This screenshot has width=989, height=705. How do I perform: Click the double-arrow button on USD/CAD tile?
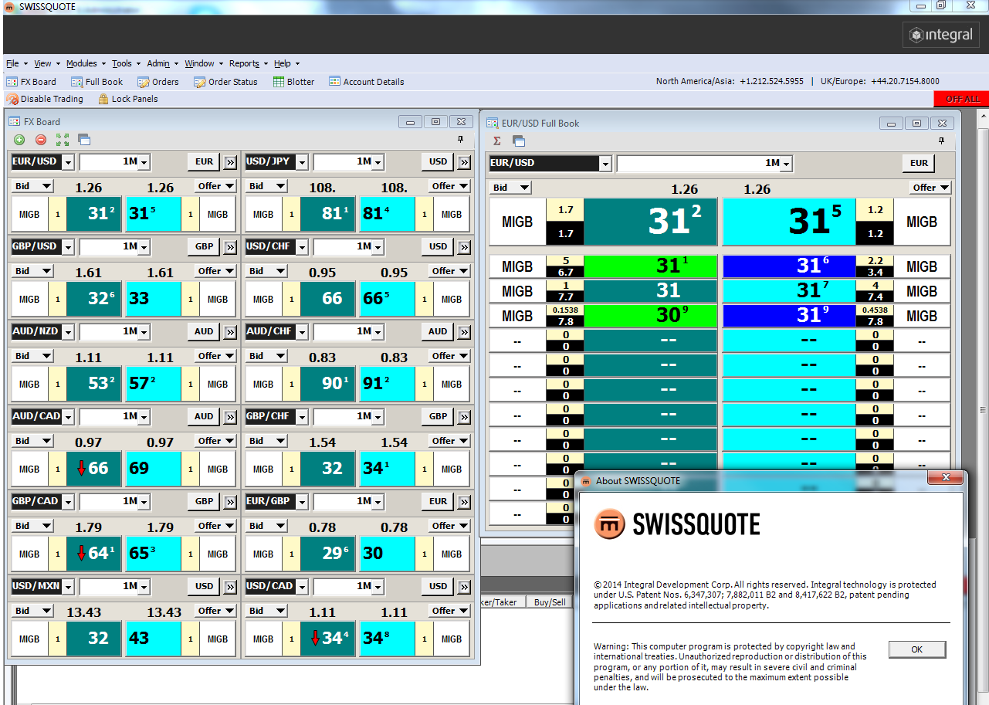[464, 587]
